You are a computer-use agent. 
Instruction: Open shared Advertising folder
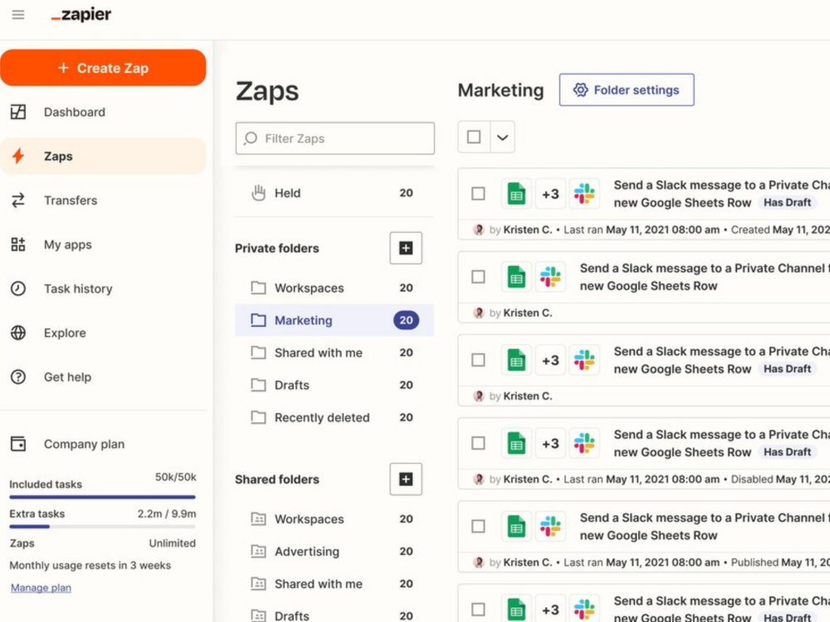(x=334, y=552)
